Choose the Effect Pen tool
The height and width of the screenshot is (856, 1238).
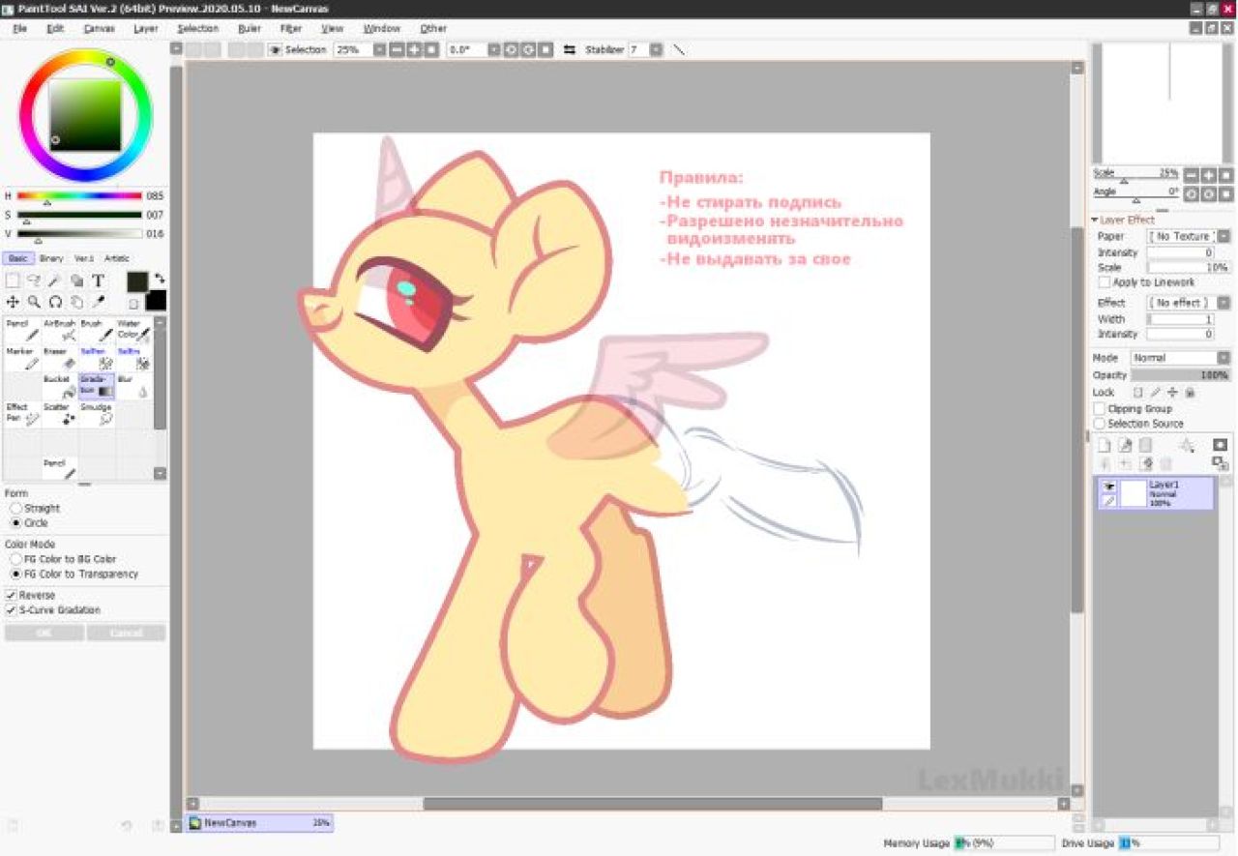coord(22,415)
